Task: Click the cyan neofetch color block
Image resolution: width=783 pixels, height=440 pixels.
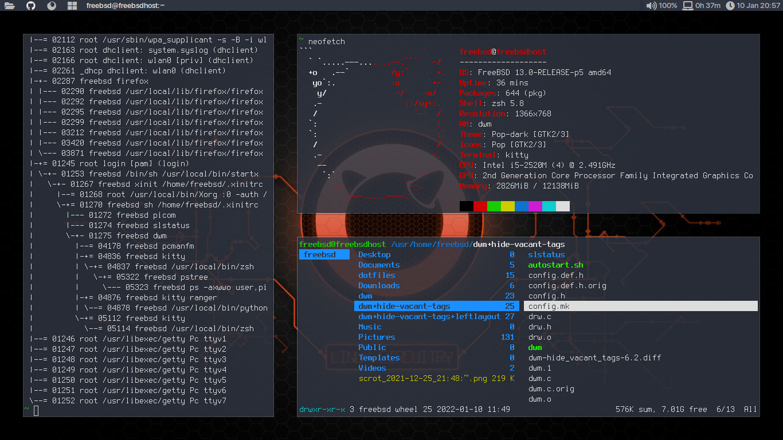Action: pos(549,206)
